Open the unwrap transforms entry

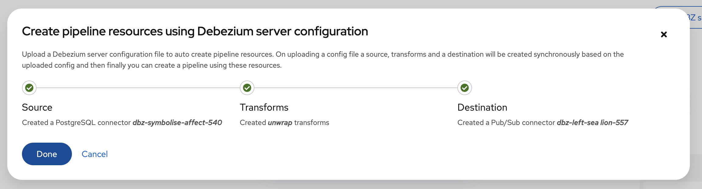(280, 123)
